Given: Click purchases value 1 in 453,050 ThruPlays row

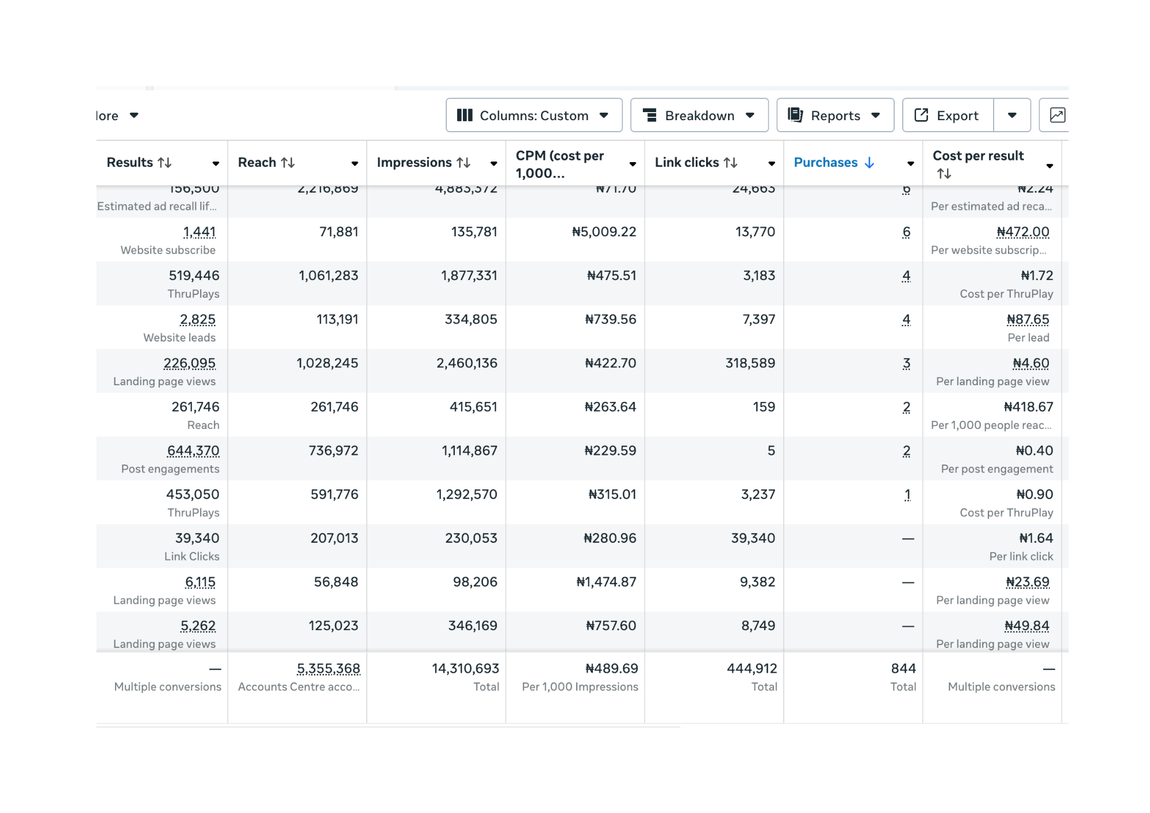Looking at the screenshot, I should click(907, 494).
